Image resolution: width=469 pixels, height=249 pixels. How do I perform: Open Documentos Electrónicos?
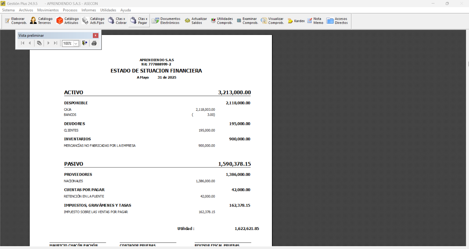pyautogui.click(x=166, y=21)
